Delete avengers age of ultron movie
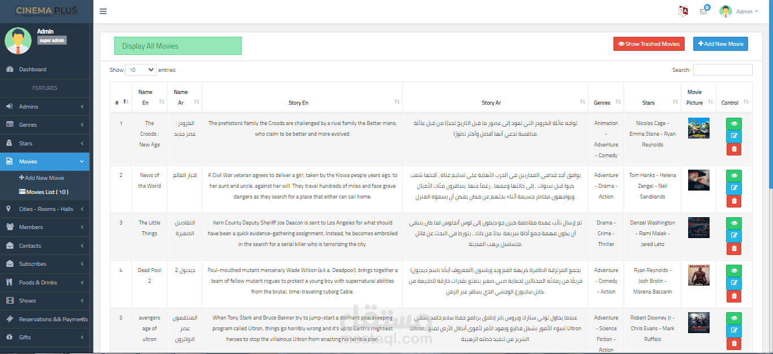Image resolution: width=773 pixels, height=354 pixels. (733, 343)
